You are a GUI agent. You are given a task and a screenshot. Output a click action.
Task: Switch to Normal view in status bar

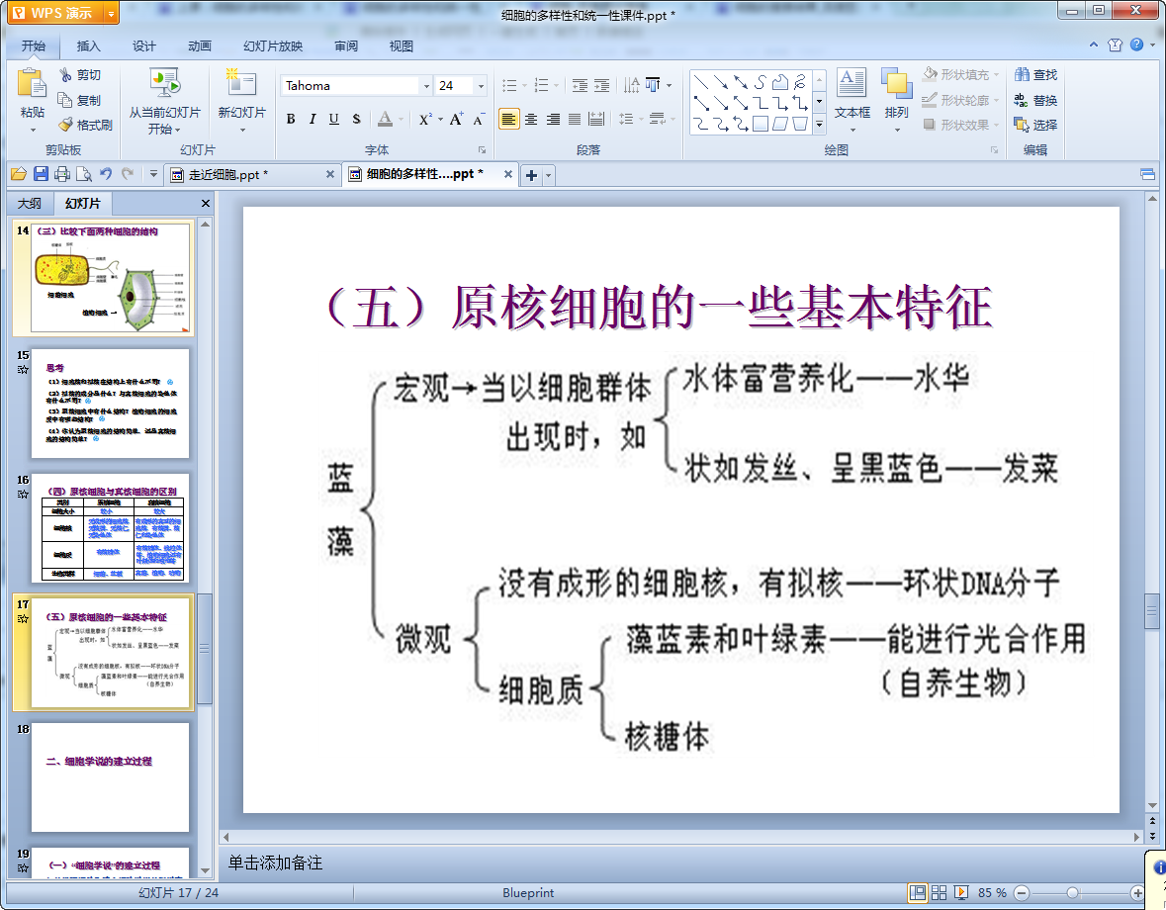pyautogui.click(x=918, y=892)
